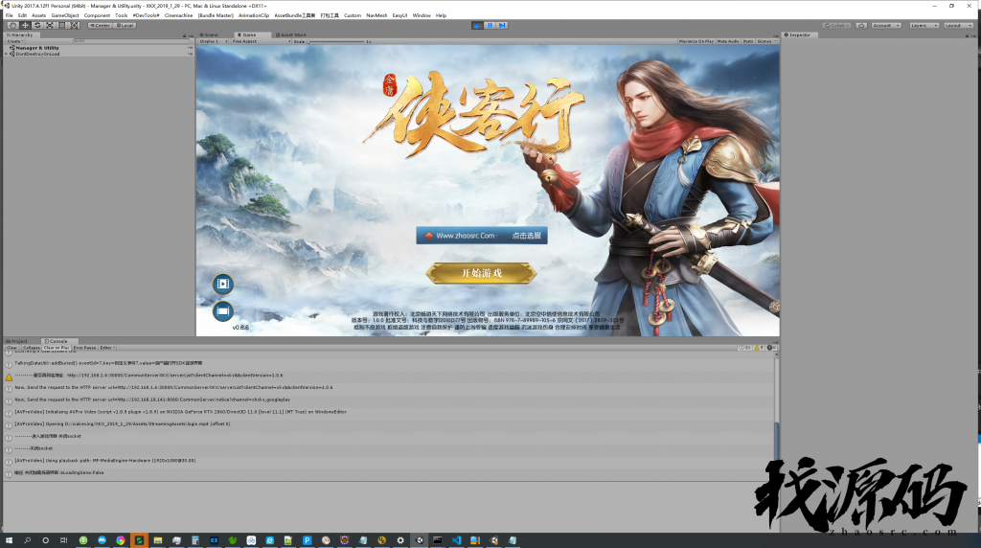981x548 pixels.
Task: Open the Console Editor dropdown
Action: [107, 348]
